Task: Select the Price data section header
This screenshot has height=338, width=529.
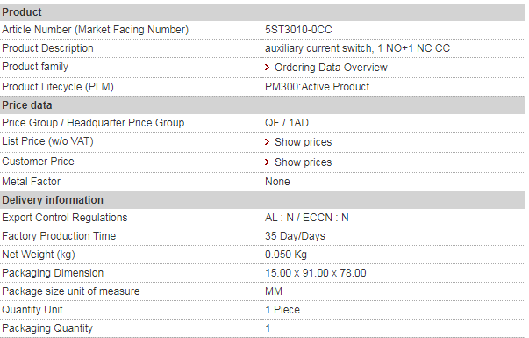Action: coord(263,105)
